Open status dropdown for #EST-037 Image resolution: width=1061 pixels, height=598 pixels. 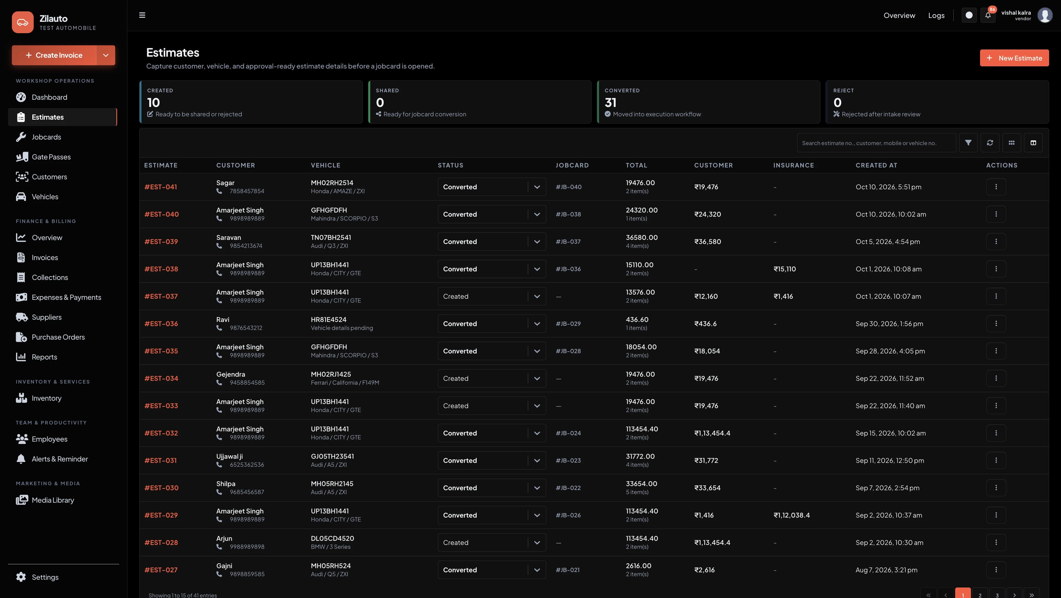point(492,296)
